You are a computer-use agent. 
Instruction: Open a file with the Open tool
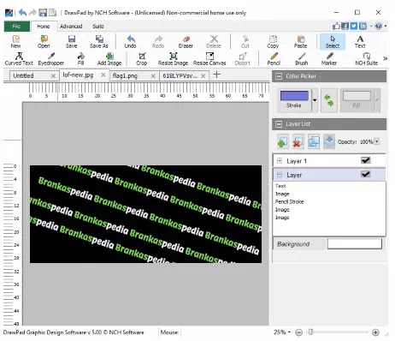[x=44, y=42]
